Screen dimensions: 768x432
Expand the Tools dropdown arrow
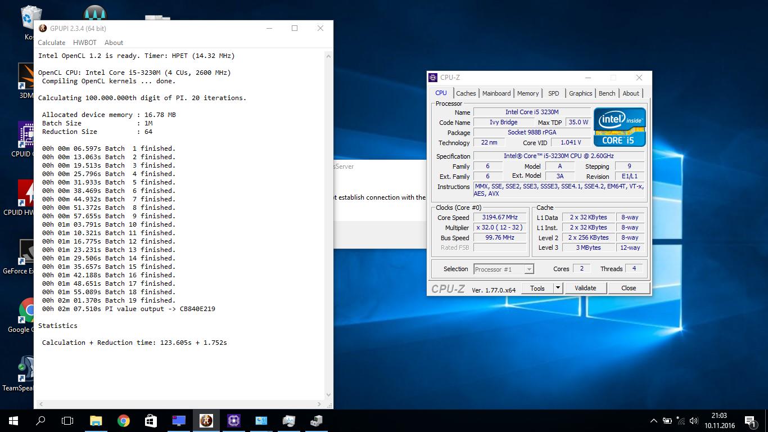(x=558, y=288)
